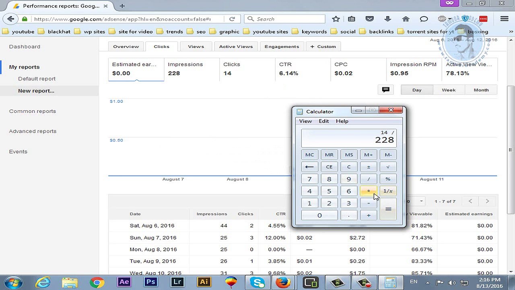
Task: Expand Common reports in the sidebar
Action: (x=33, y=111)
